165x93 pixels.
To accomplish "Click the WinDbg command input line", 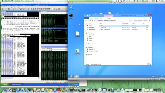I will 23,80.
